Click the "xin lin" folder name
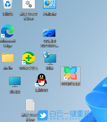Viewport: 107px width, 122px height. click(8, 68)
